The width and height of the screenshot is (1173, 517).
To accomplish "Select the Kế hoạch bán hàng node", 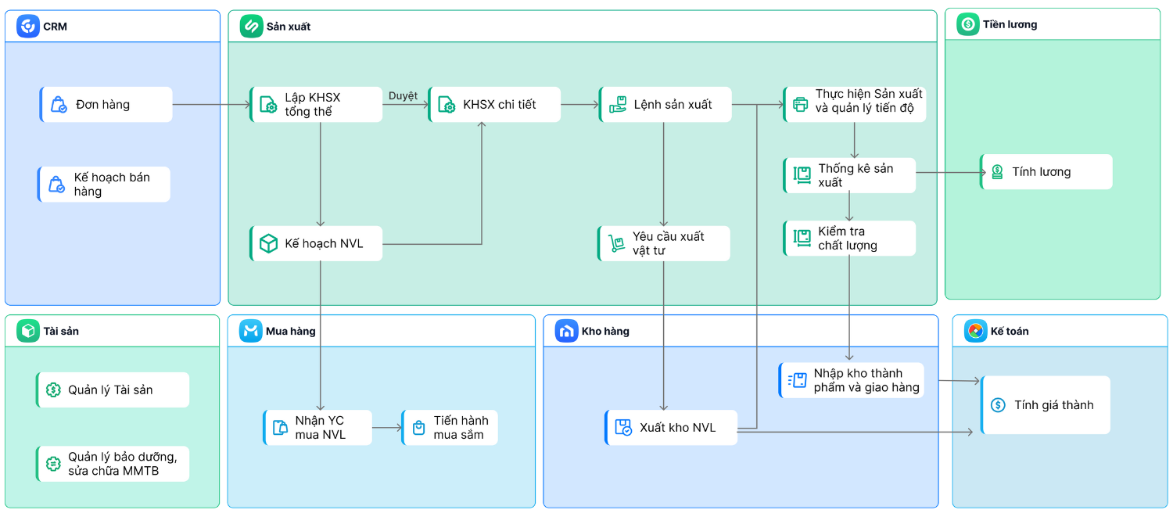I will click(104, 185).
